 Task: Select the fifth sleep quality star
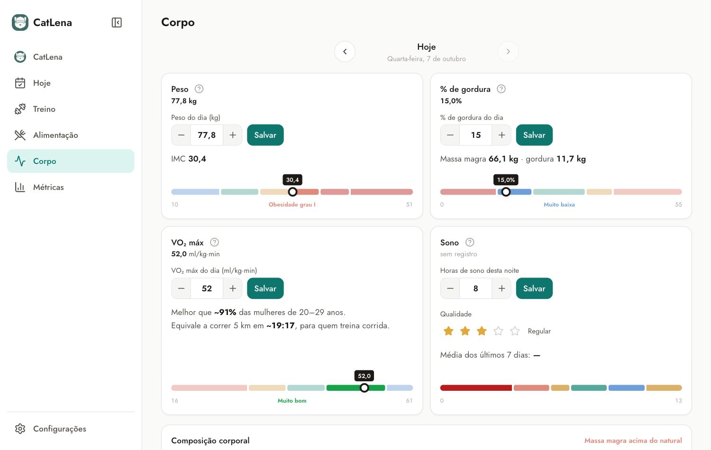pos(515,331)
